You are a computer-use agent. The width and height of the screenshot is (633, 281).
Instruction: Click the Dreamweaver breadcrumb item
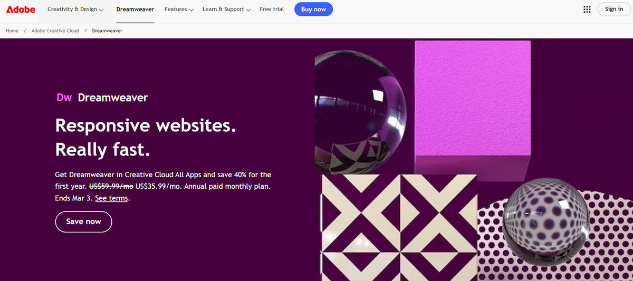(x=107, y=31)
